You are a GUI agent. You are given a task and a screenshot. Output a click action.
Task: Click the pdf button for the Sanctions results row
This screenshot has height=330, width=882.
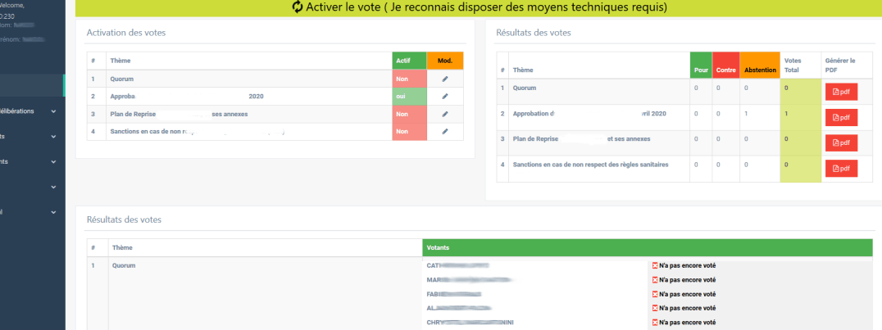click(841, 168)
